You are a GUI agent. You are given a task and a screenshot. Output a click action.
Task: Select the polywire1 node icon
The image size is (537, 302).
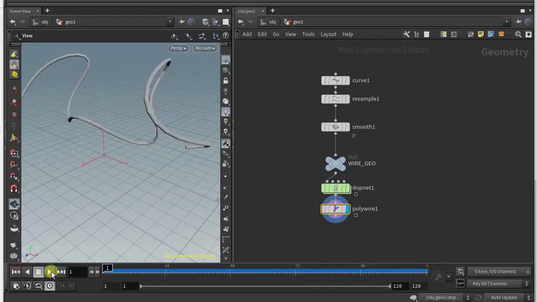click(x=335, y=209)
